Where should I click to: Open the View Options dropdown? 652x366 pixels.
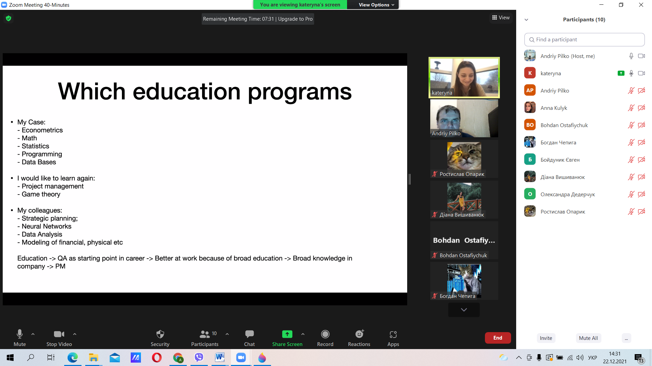[x=376, y=5]
